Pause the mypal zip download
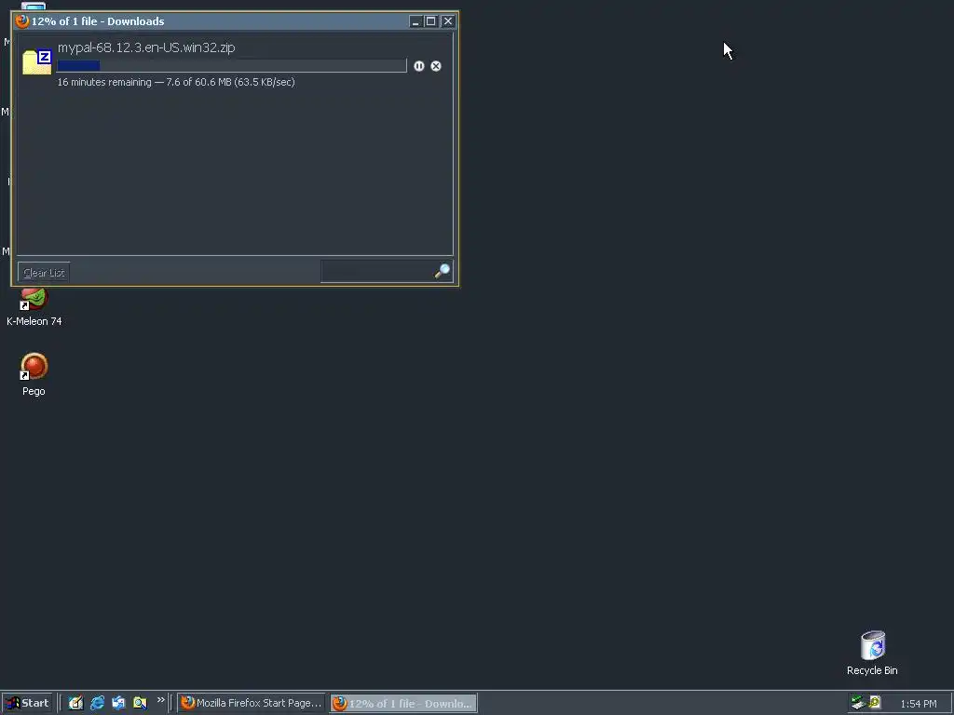The image size is (954, 715). (x=418, y=66)
